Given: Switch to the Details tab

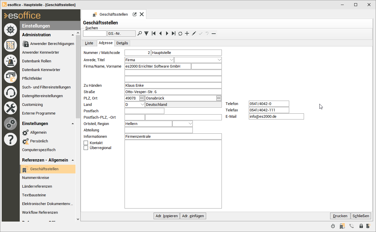Looking at the screenshot, I should coord(122,43).
